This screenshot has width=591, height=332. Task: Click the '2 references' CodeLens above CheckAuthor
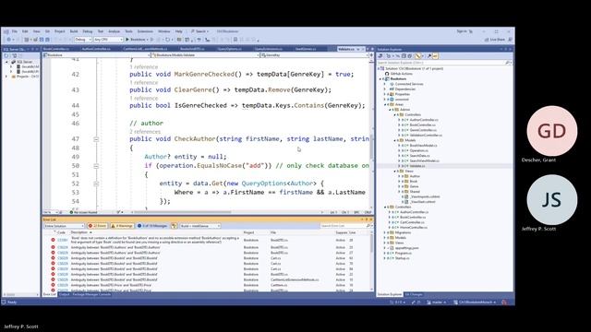tap(145, 132)
